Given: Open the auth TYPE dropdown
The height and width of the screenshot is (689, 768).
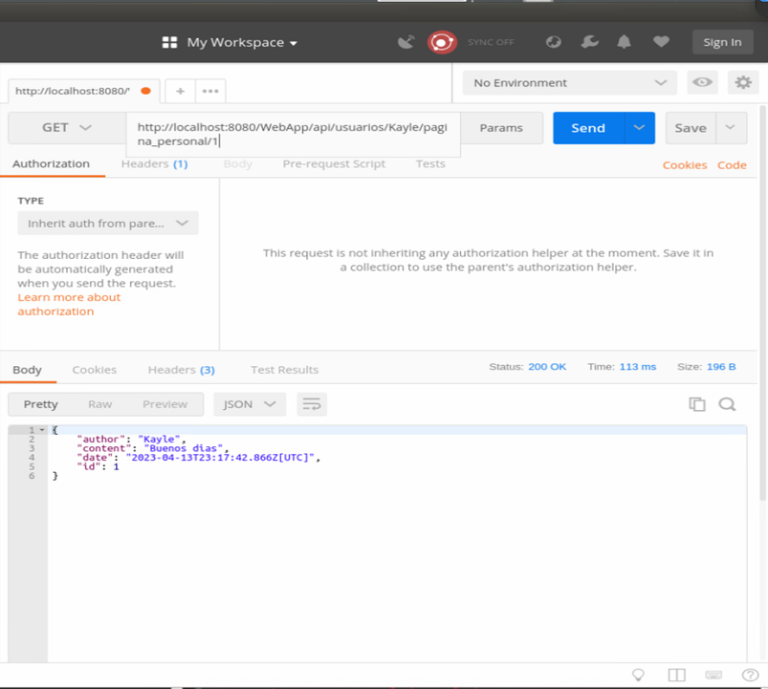Looking at the screenshot, I should tap(108, 224).
